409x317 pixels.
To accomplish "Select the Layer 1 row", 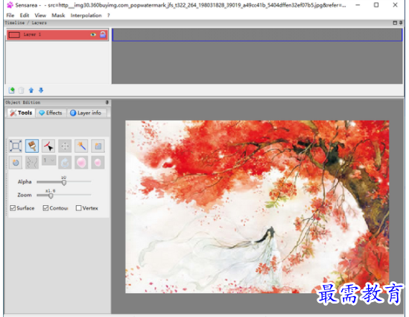I will click(57, 34).
